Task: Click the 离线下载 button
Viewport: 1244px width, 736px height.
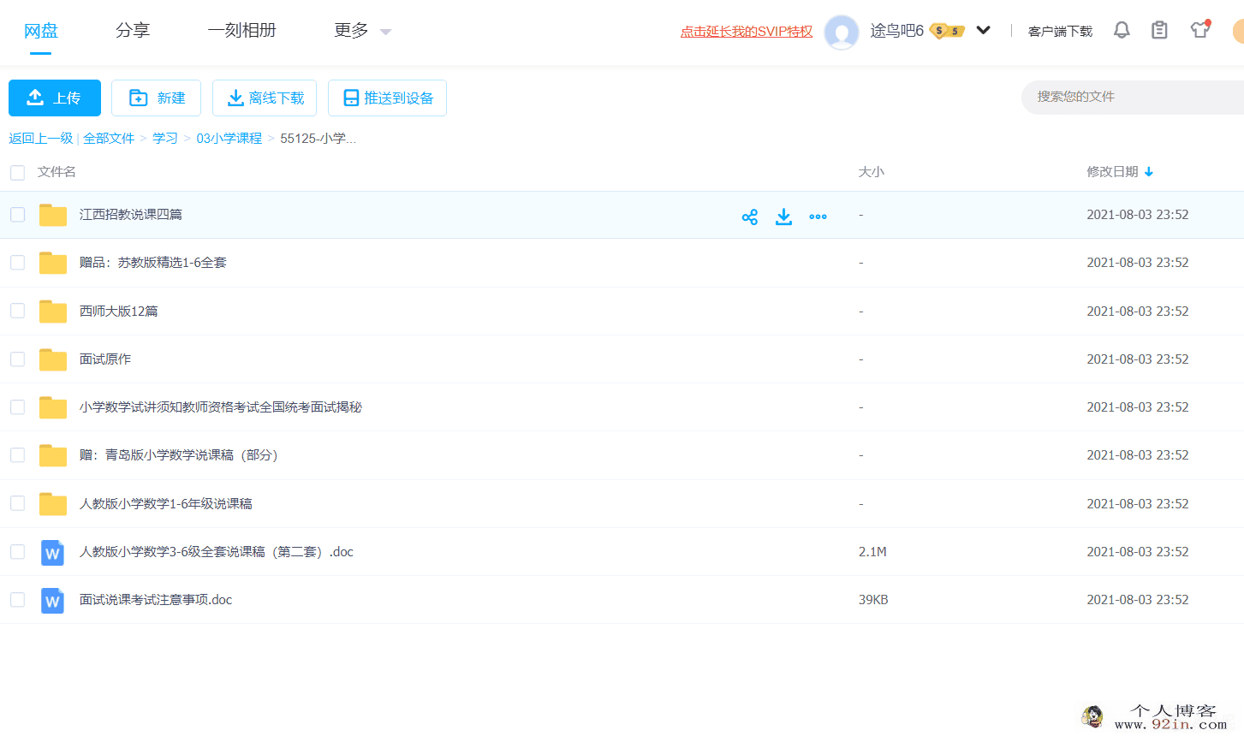Action: 265,98
